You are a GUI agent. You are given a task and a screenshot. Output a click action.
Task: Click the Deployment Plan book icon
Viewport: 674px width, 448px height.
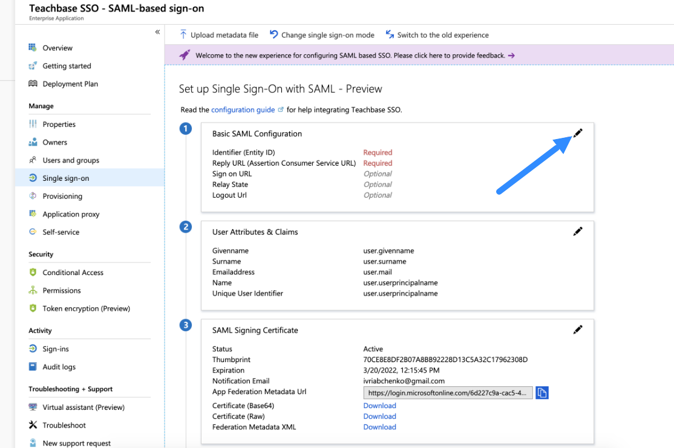coord(33,83)
